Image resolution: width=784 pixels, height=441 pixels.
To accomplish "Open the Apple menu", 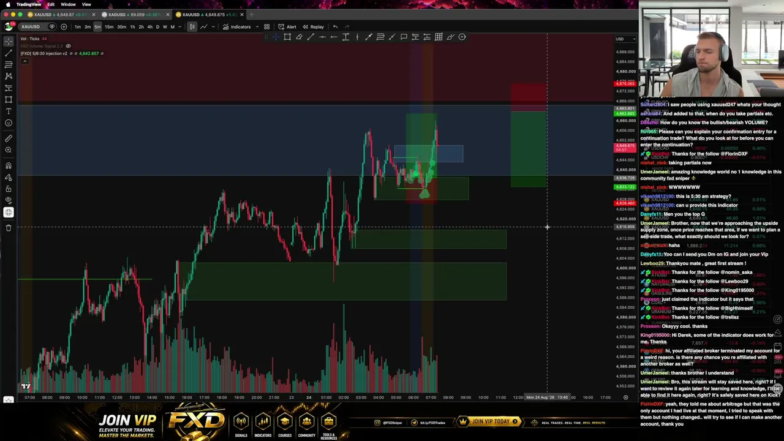I will coord(8,4).
